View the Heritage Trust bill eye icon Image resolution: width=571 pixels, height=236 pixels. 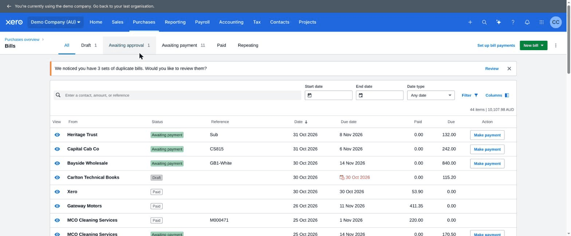57,135
